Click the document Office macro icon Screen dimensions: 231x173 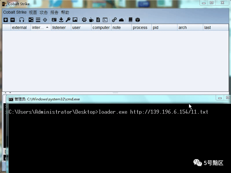tap(98, 20)
